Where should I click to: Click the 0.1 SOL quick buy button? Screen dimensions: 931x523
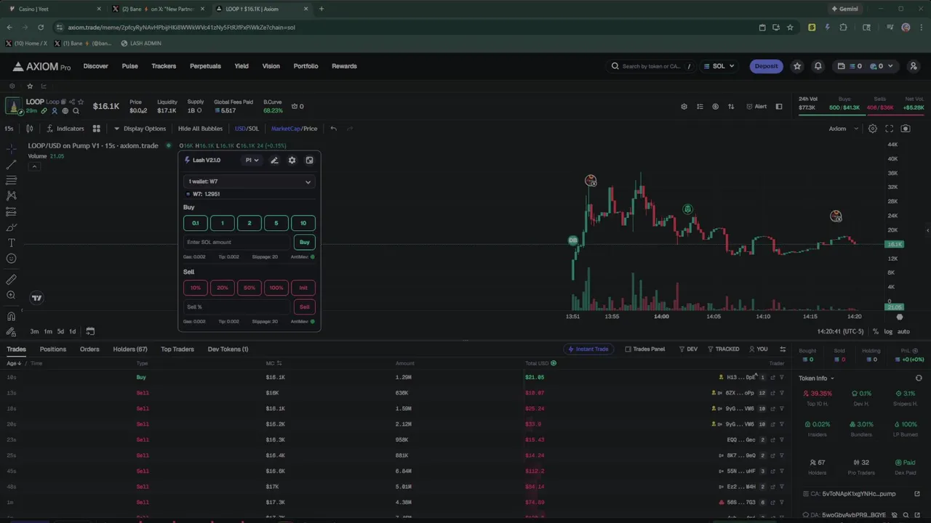[x=196, y=223]
